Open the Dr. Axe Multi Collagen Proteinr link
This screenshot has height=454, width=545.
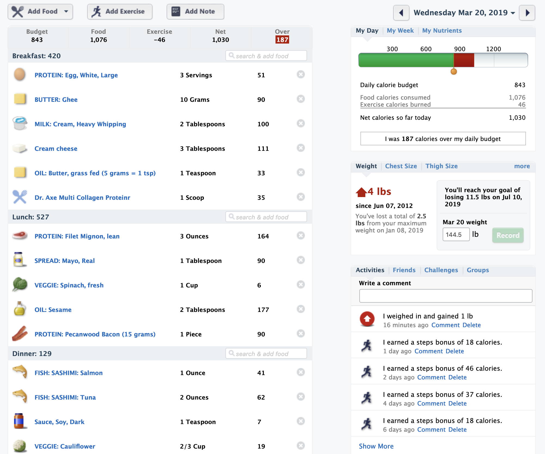pos(82,198)
